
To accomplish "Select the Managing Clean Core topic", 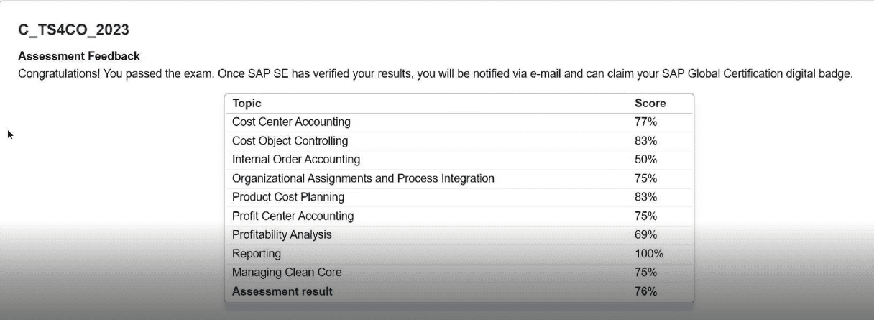I will pyautogui.click(x=287, y=273).
